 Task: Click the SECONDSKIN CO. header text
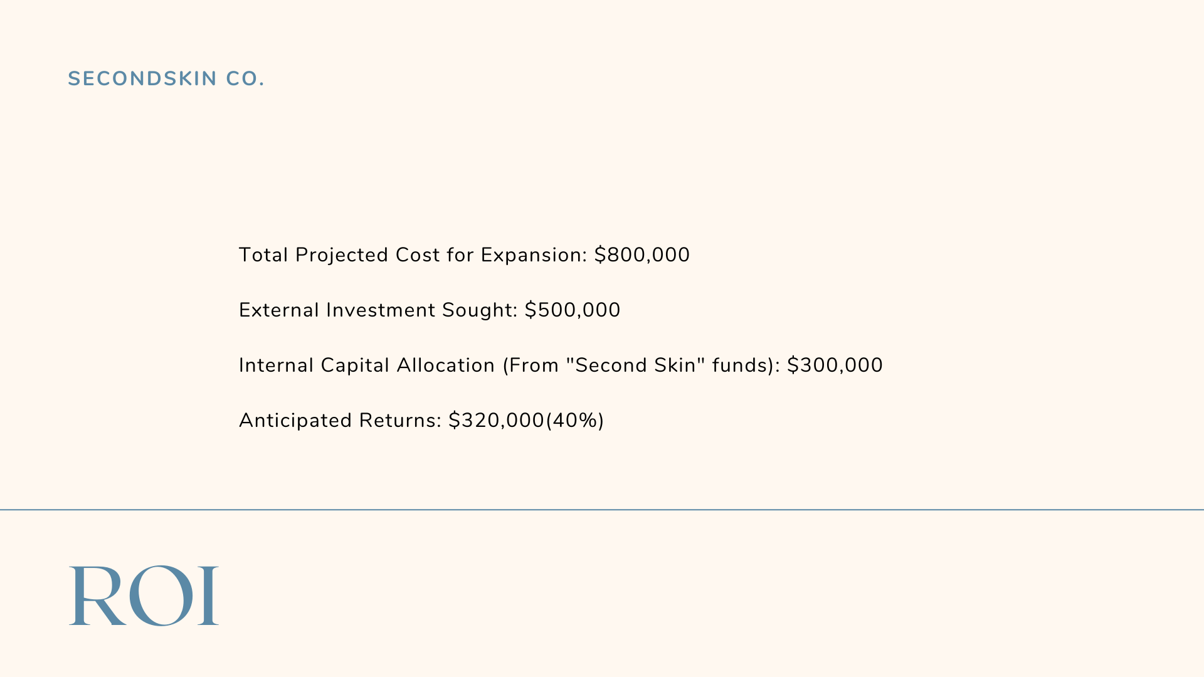pyautogui.click(x=166, y=79)
